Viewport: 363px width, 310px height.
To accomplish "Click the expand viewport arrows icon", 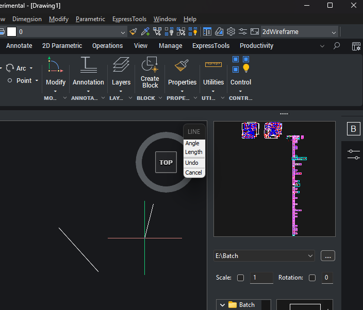I will pos(255,32).
